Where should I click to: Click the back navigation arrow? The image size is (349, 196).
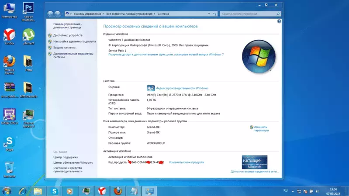click(x=50, y=14)
